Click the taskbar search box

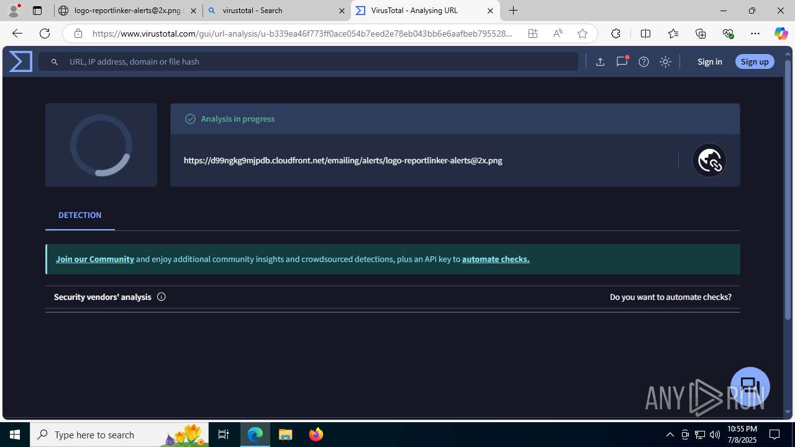click(119, 435)
